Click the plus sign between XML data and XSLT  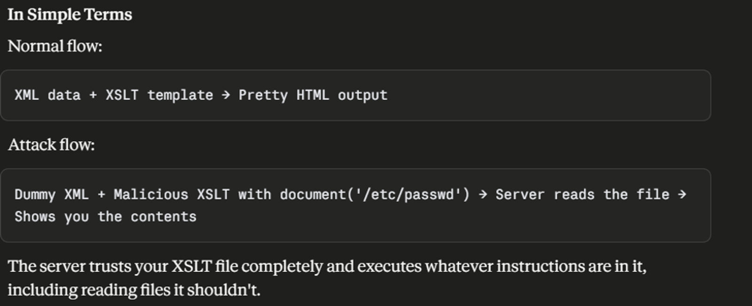coord(93,95)
